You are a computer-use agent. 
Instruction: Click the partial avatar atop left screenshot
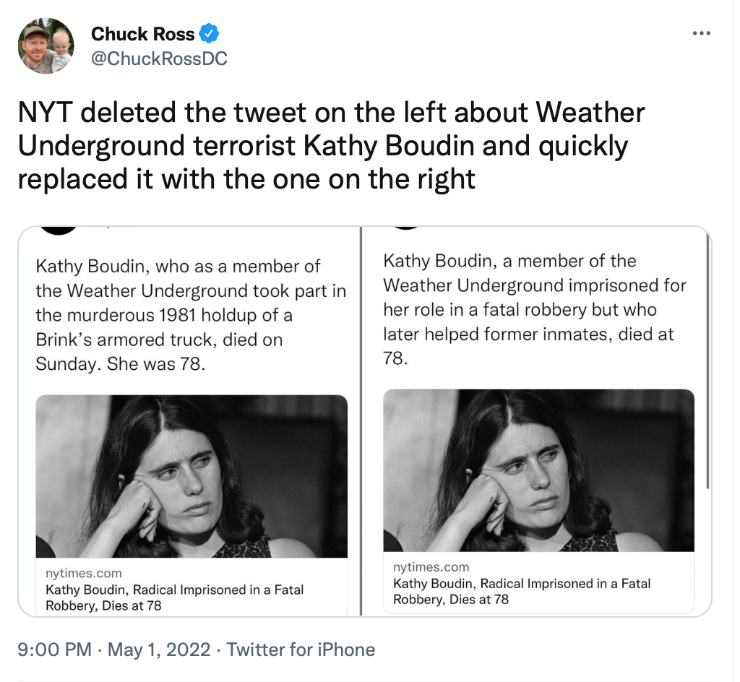(57, 230)
